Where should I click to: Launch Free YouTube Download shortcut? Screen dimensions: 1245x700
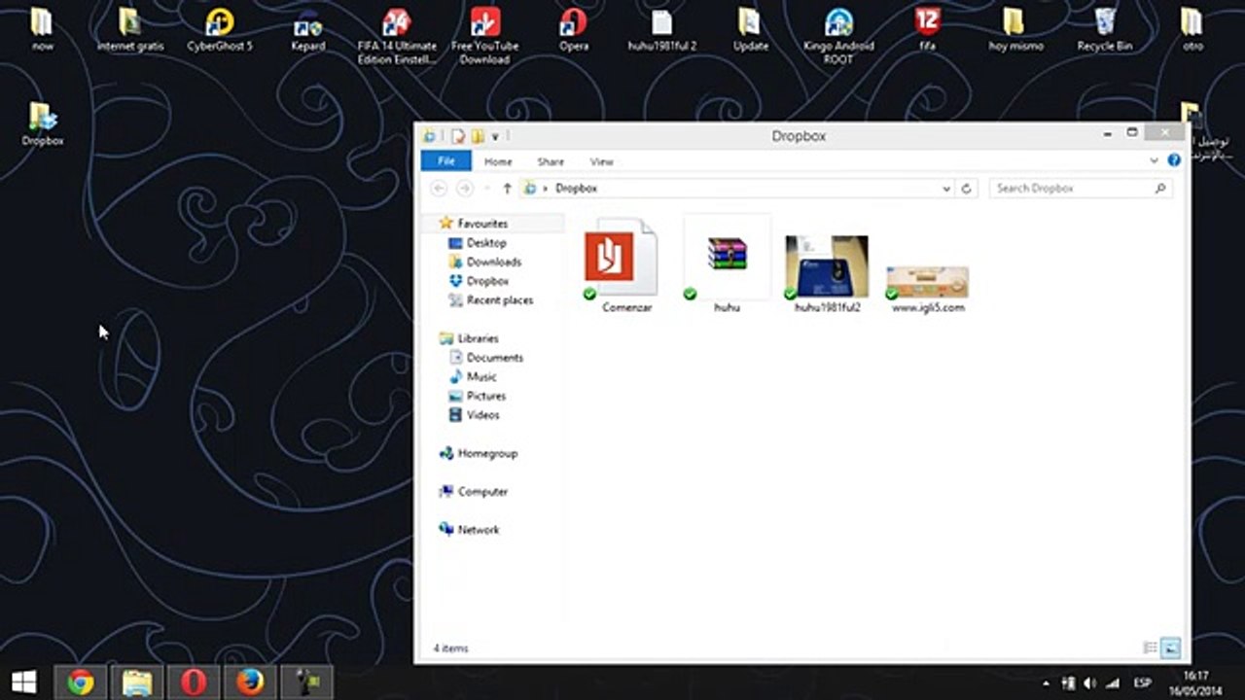click(484, 36)
